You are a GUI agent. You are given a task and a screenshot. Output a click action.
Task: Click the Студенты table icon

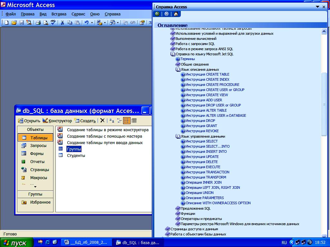[61, 155]
